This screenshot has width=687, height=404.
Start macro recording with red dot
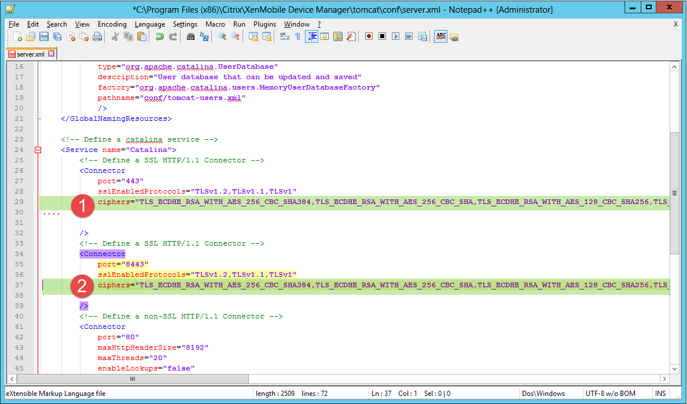(369, 37)
